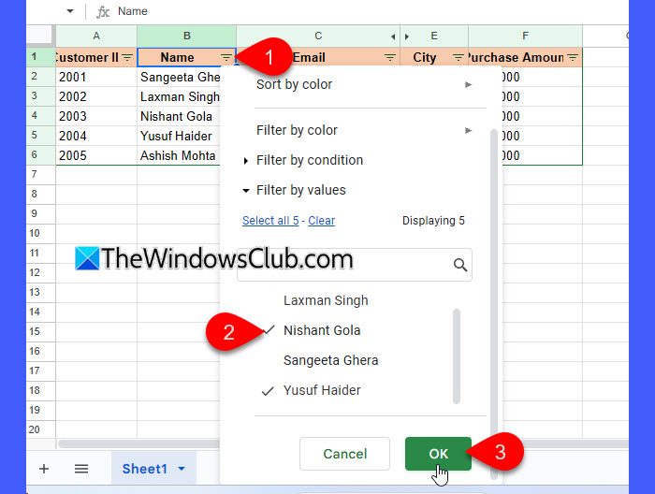Select row 20 header
The image size is (655, 494).
(40, 429)
